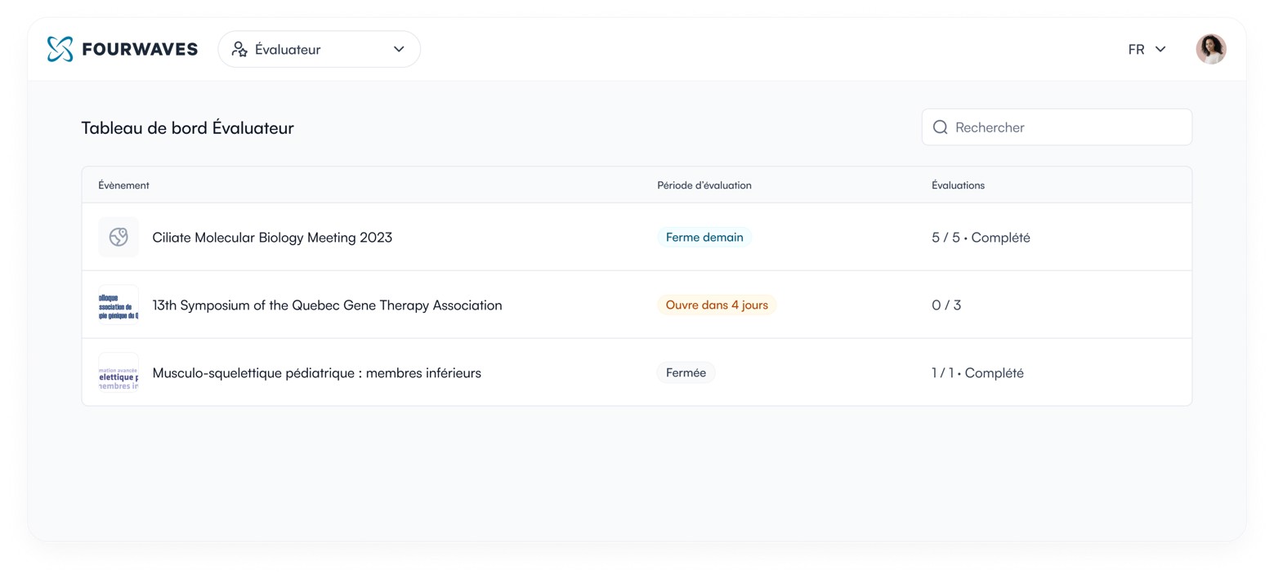Click the evaluator role person-star icon
The width and height of the screenshot is (1274, 579).
click(x=239, y=49)
